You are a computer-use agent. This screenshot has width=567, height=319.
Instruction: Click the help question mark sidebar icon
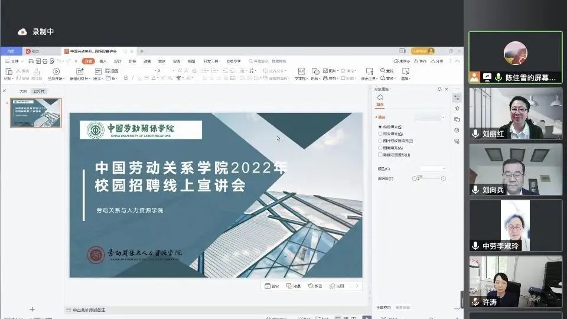tap(457, 130)
